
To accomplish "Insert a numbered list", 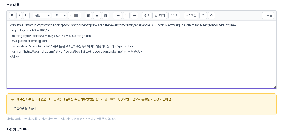I will [126, 15].
